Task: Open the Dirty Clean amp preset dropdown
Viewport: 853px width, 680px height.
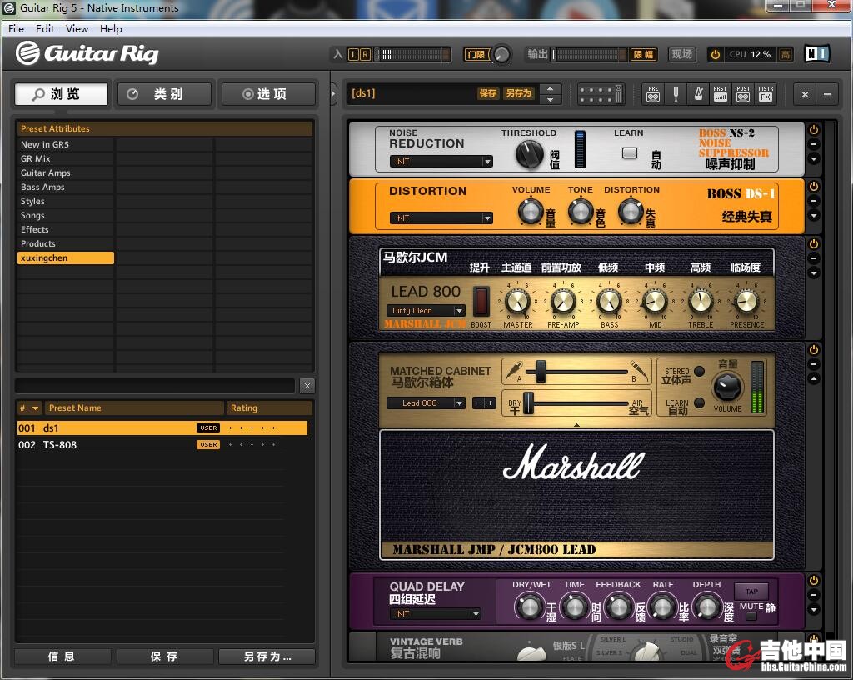Action: coord(426,311)
